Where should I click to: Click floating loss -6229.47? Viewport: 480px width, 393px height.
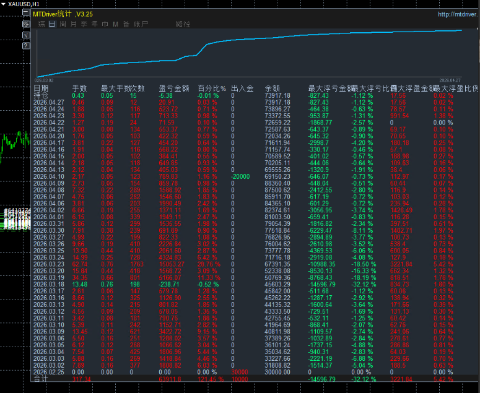[320, 230]
